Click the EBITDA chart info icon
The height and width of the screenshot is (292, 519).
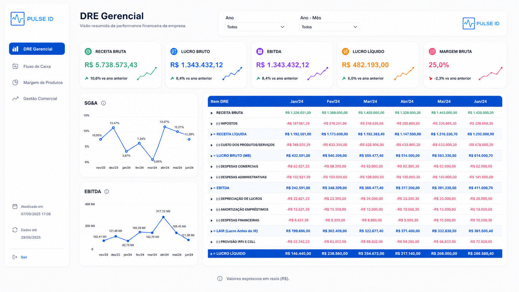tap(106, 191)
